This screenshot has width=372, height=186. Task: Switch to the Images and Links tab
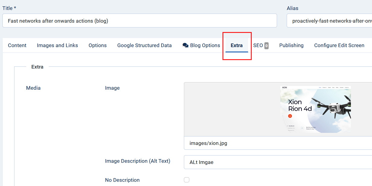pos(57,45)
